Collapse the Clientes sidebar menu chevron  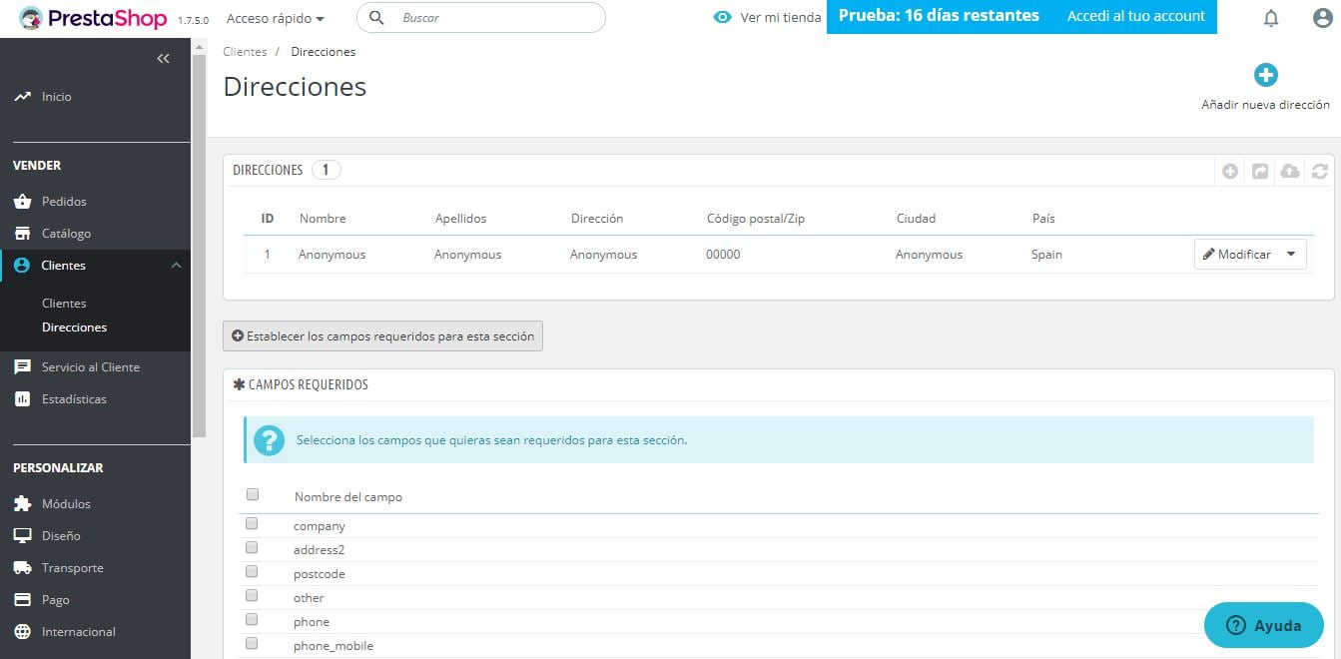click(177, 265)
